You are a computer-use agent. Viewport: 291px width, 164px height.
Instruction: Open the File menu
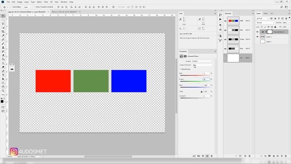(8, 2)
